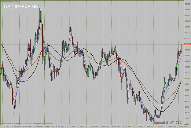191x128 pixels.
Task: Click the 149.20 price axis label
Action: click(x=187, y=4)
